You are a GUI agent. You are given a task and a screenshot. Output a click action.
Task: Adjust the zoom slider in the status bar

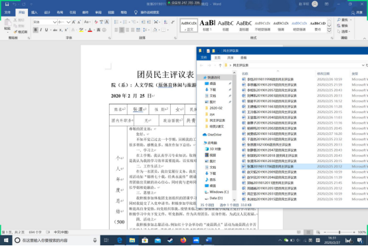tap(339, 232)
